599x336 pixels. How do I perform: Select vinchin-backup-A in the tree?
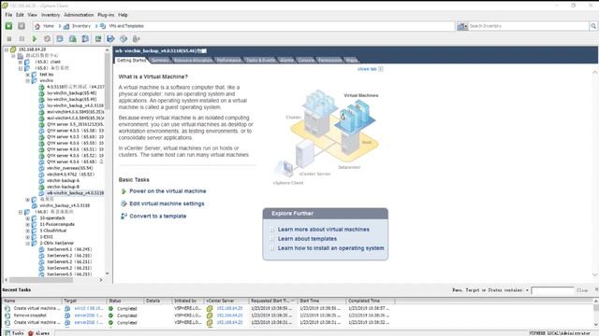coord(63,180)
